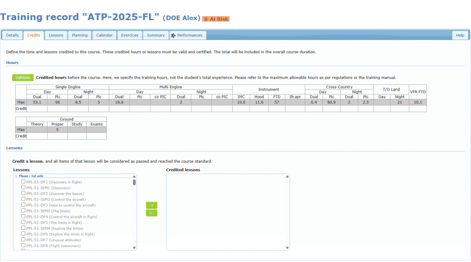Open the Performances tab
Viewport: 471px width, 262px height.
pyautogui.click(x=188, y=35)
